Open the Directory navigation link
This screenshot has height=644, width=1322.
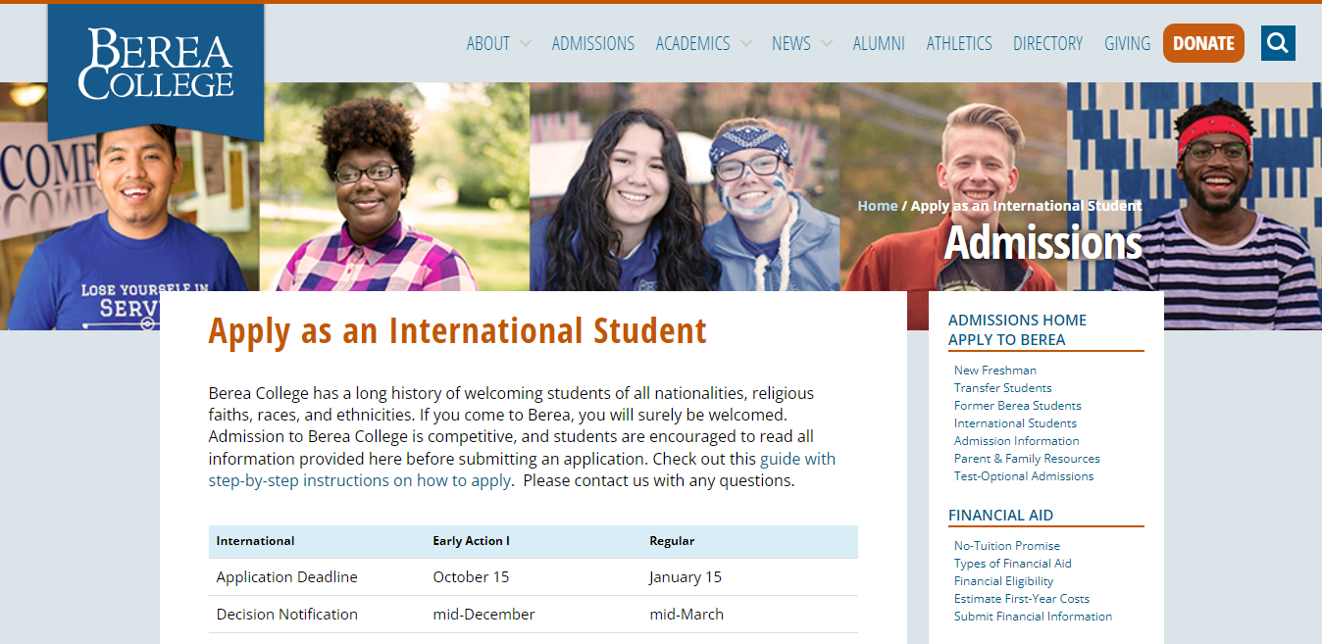[1048, 43]
